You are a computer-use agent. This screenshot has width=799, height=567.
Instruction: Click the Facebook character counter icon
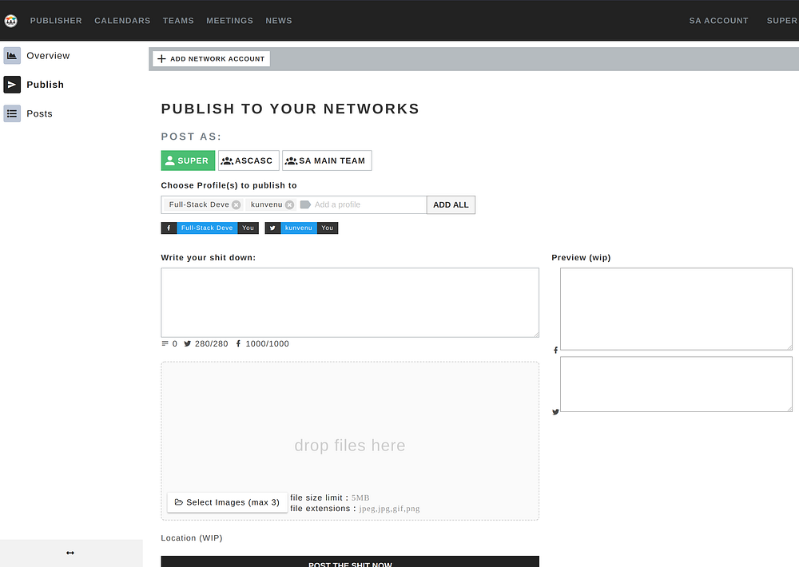click(x=238, y=344)
